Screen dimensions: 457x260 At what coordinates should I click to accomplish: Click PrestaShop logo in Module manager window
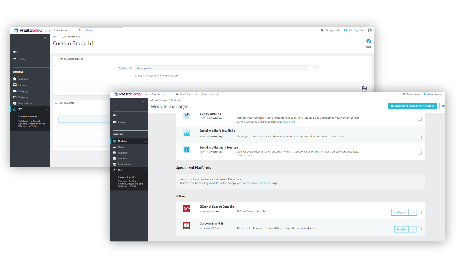tap(127, 94)
